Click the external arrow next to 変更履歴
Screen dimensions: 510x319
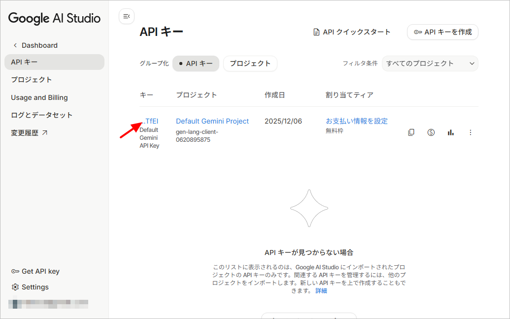[x=45, y=132]
